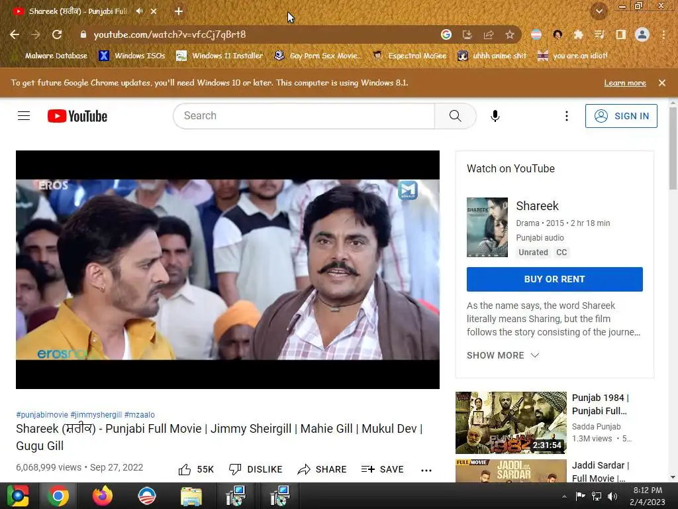Go to YouTube home via logo
678x509 pixels.
[x=77, y=116]
